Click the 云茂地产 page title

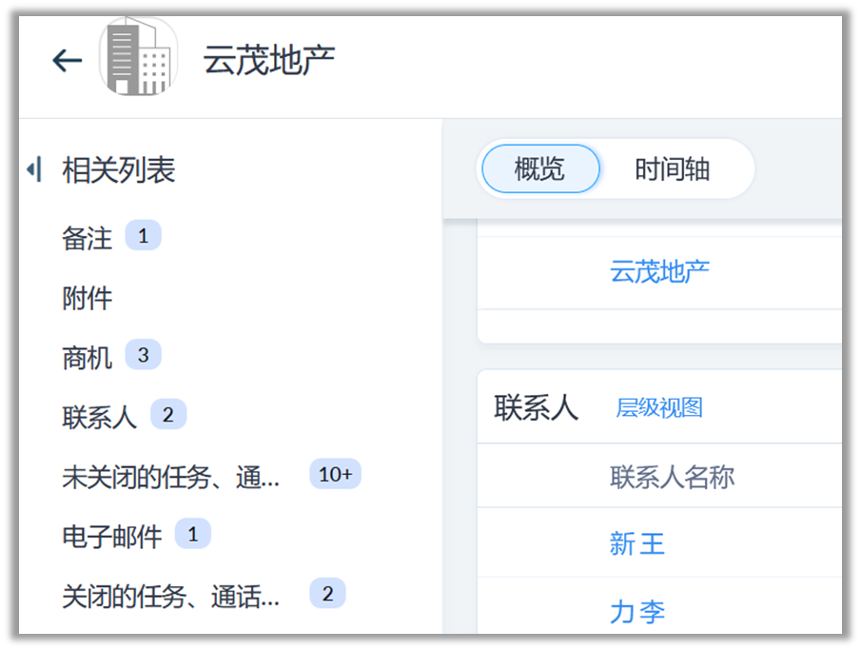[268, 60]
